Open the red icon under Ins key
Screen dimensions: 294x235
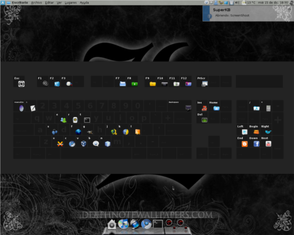[x=205, y=108]
